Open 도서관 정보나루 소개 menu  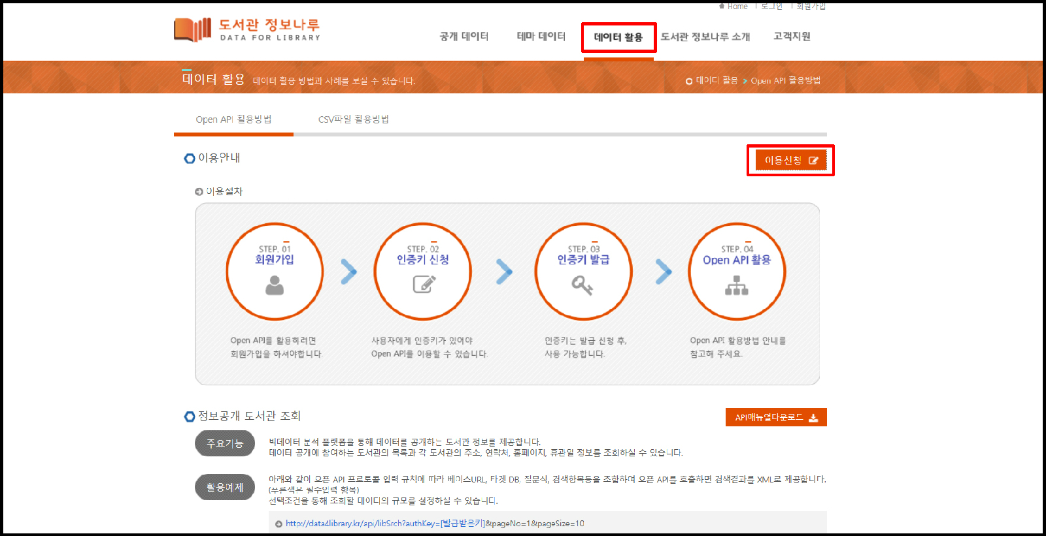coord(705,37)
